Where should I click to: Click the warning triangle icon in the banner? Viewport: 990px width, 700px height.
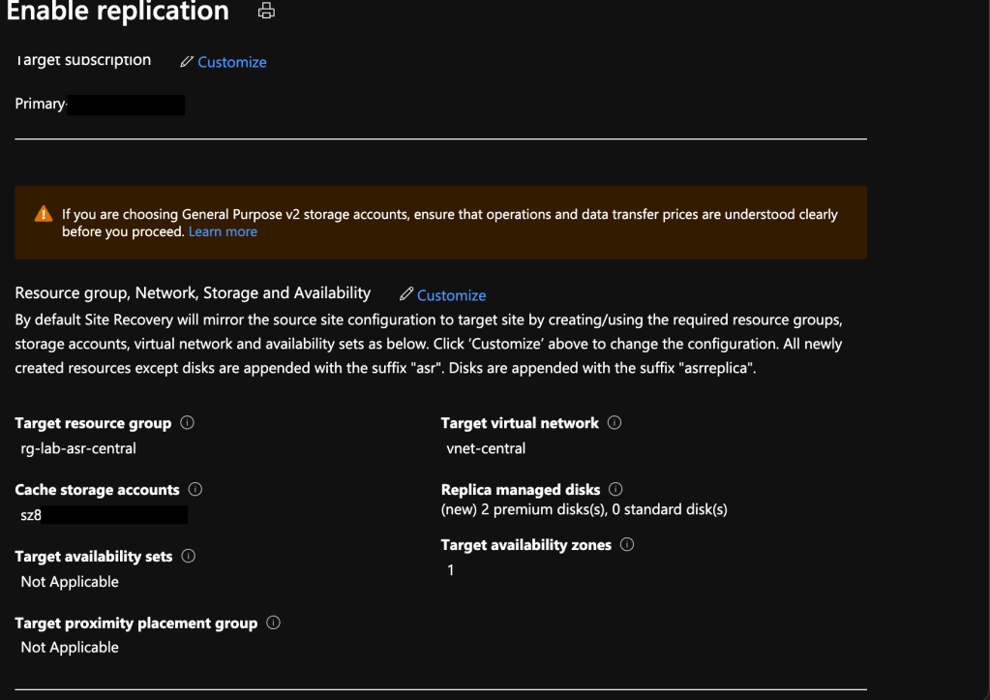tap(43, 214)
